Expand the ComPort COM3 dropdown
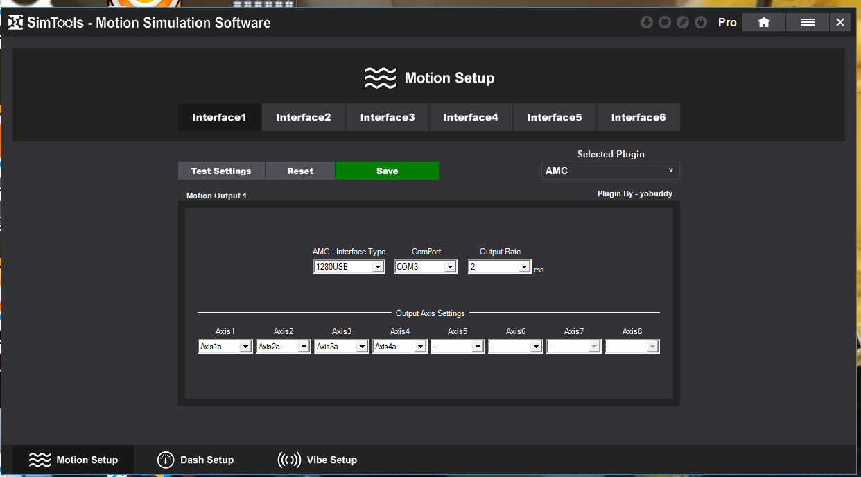 (x=450, y=267)
